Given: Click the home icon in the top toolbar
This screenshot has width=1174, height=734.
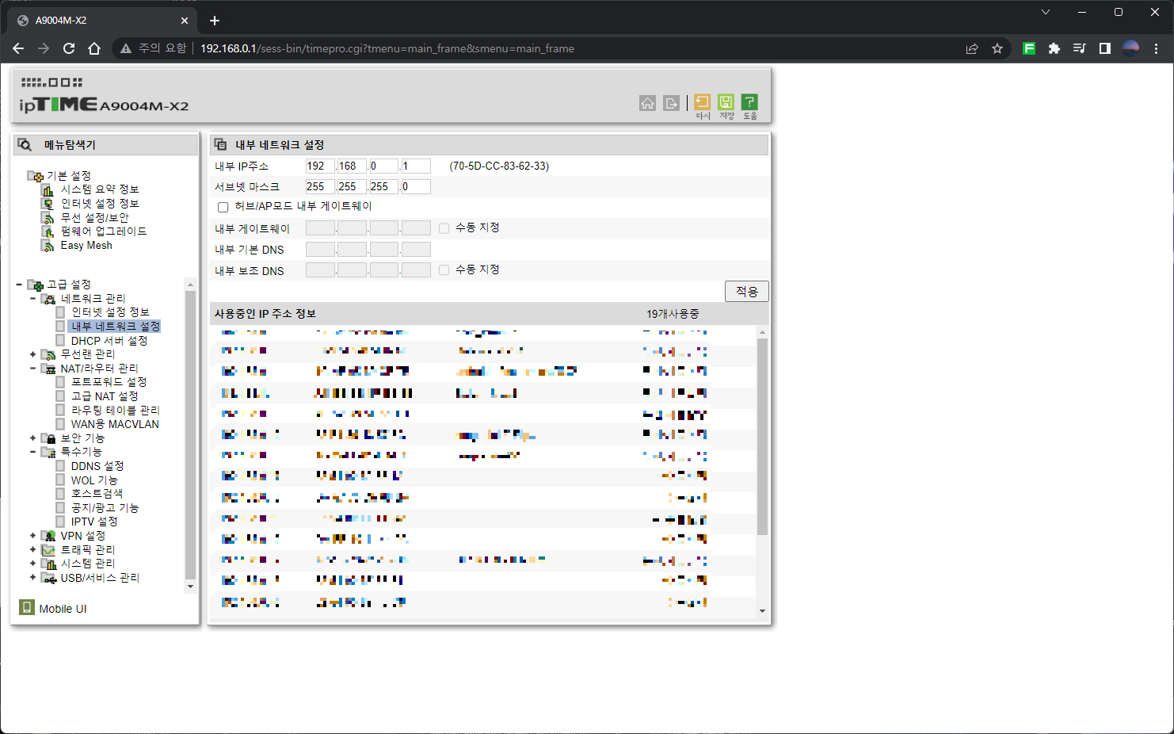Looking at the screenshot, I should (x=647, y=102).
